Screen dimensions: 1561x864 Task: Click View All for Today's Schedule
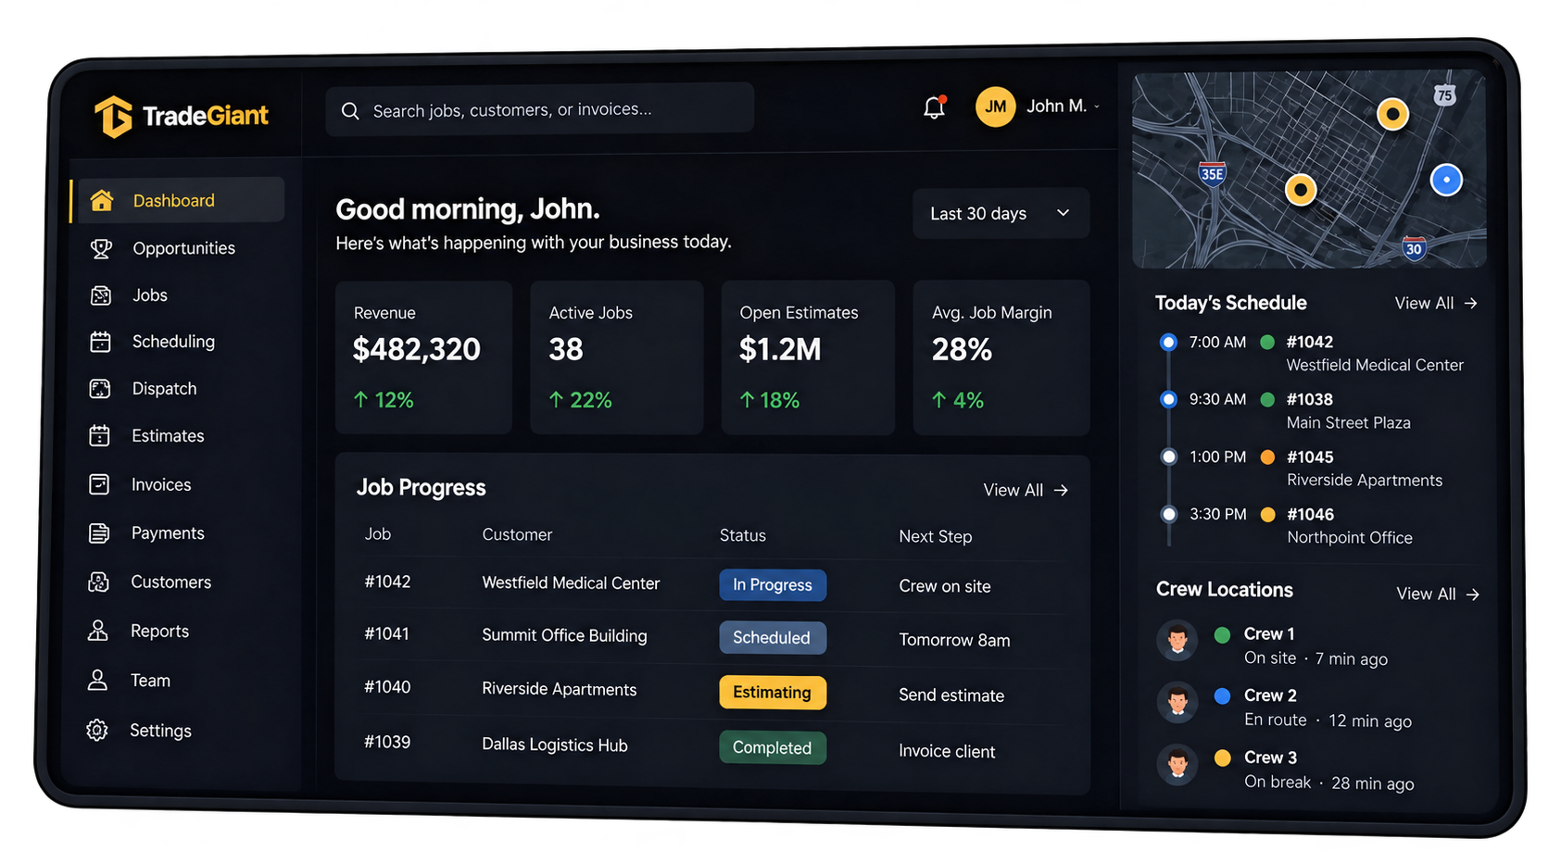tap(1436, 303)
